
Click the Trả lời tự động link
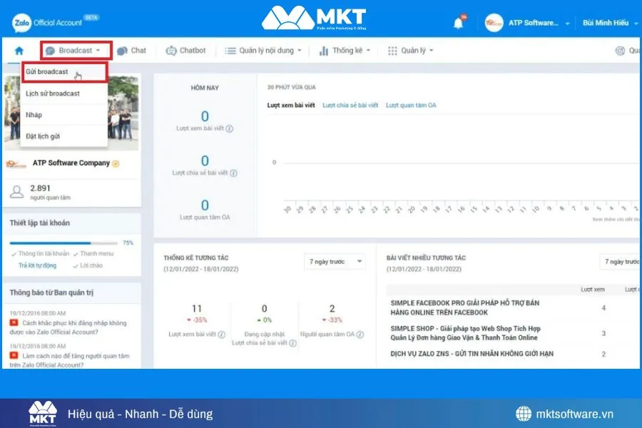coord(37,265)
